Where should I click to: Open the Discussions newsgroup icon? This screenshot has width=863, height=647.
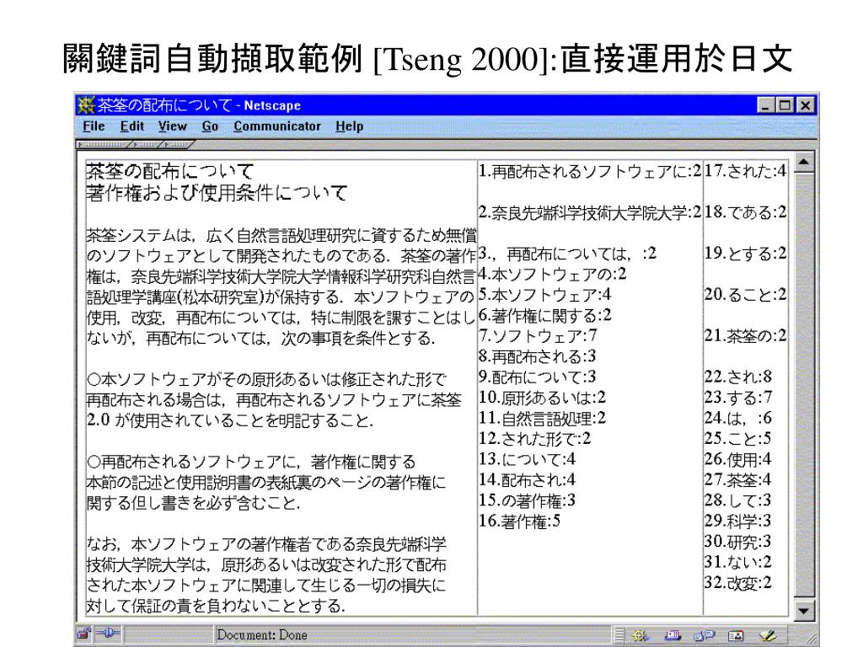(704, 635)
